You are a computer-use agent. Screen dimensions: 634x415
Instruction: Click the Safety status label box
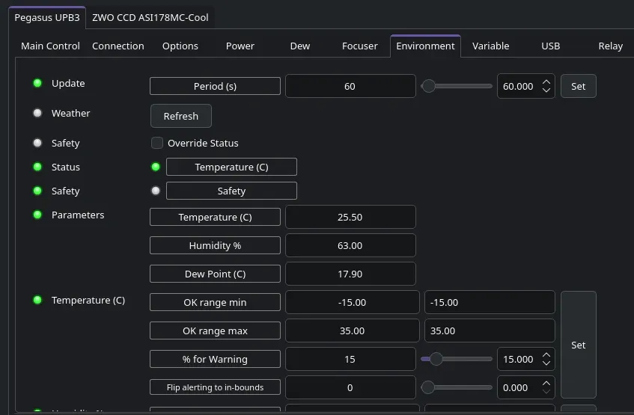(x=232, y=191)
